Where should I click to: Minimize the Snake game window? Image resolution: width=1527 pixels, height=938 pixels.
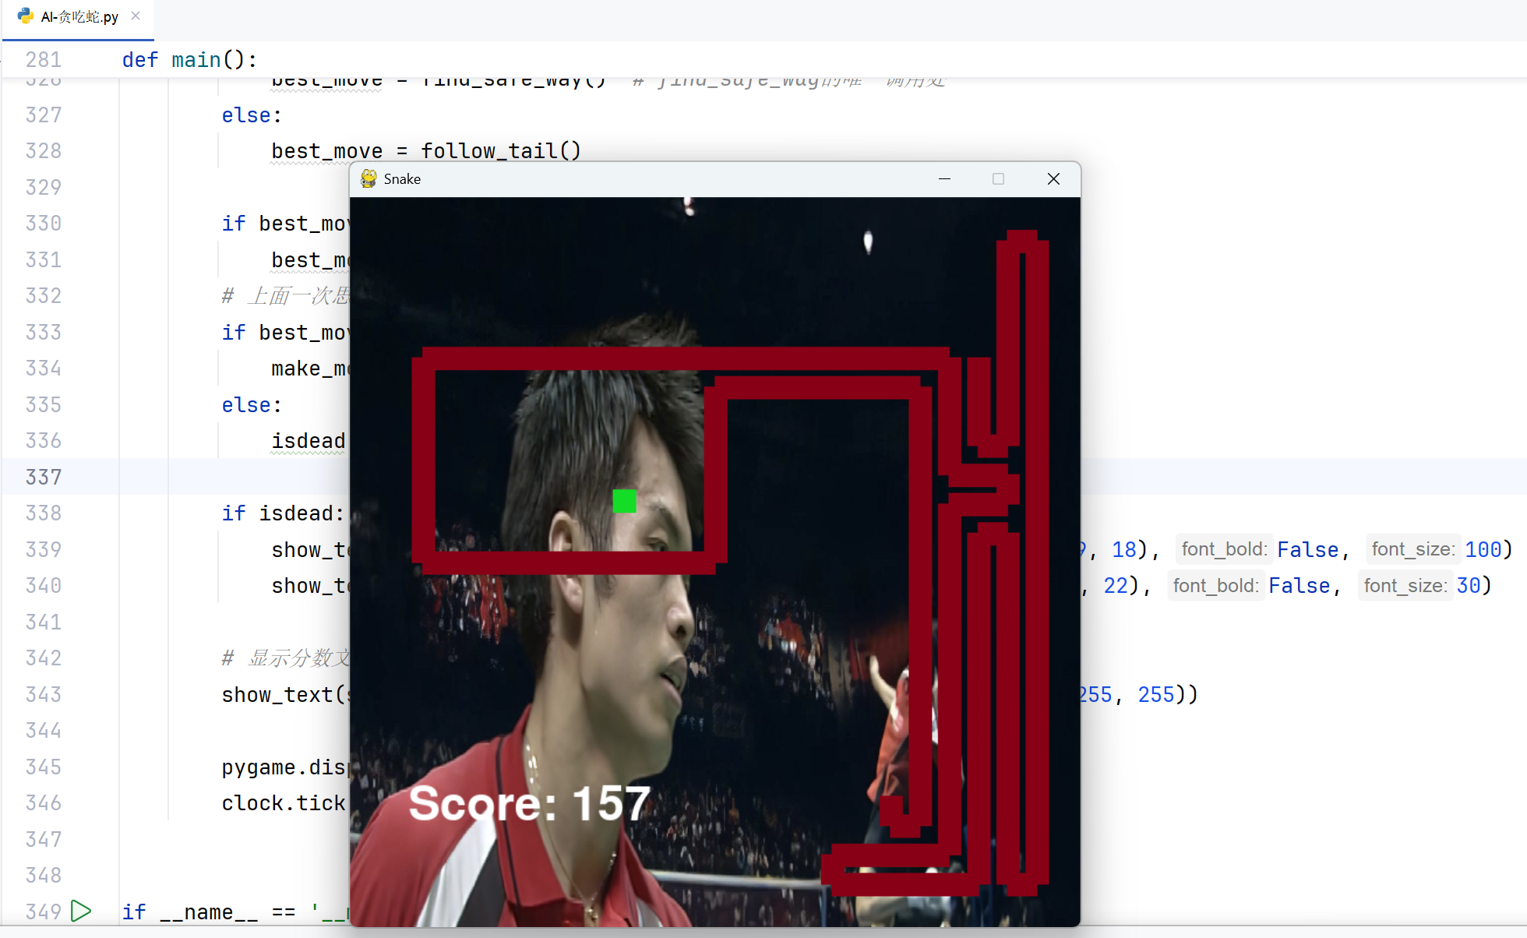click(x=944, y=179)
